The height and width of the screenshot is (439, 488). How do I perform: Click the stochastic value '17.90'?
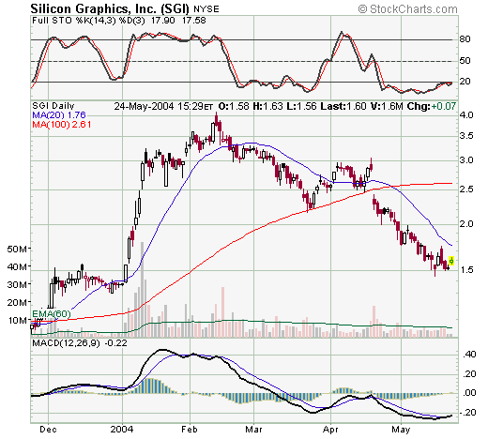(x=162, y=21)
